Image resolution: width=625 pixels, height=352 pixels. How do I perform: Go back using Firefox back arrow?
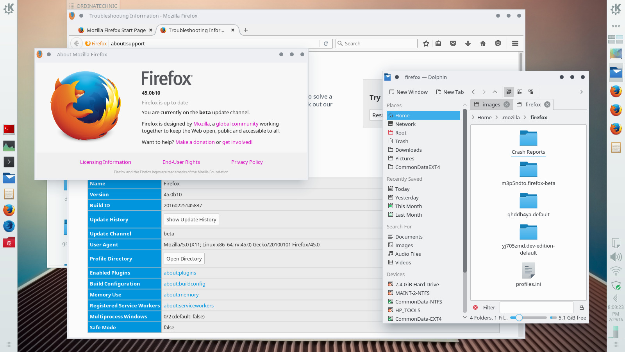77,43
